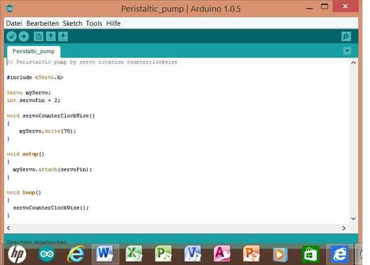Open Internet Explorer from the taskbar
Screen dimensions: 370x265
[76, 254]
